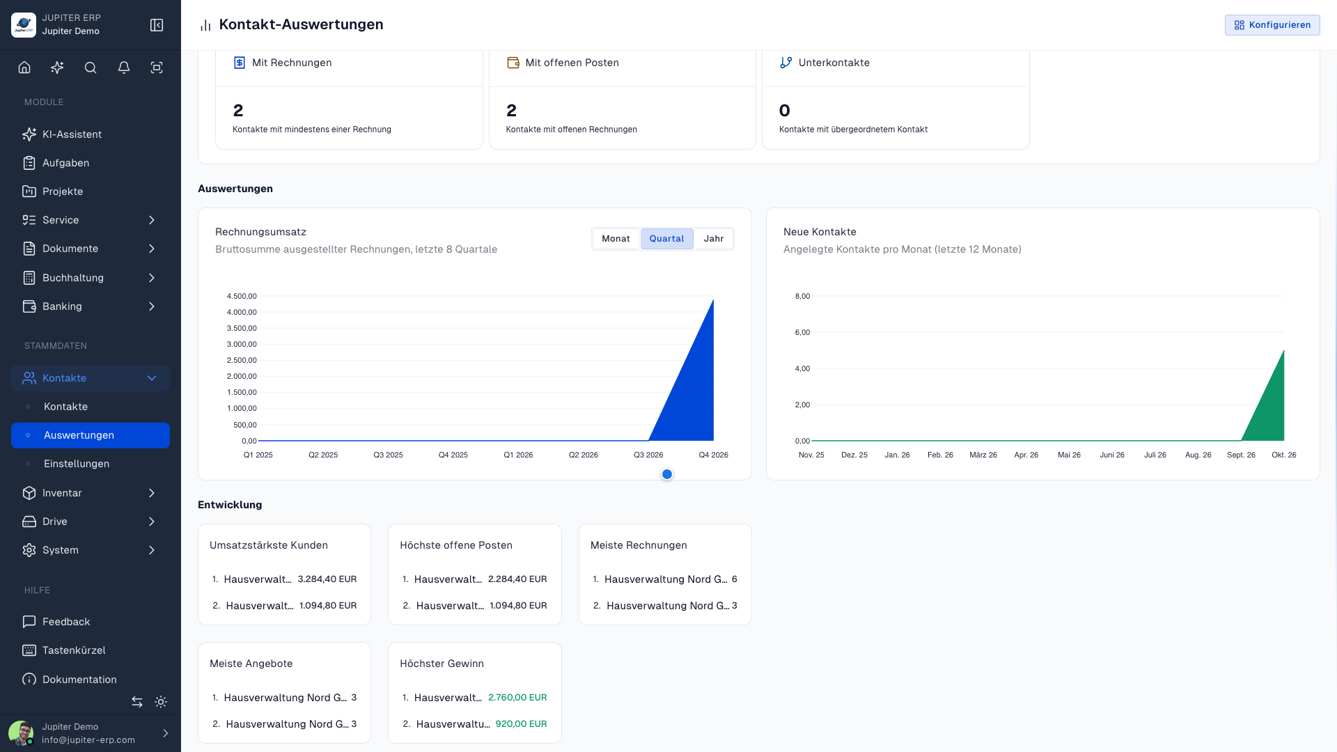Toggle light mode sun icon
Image resolution: width=1337 pixels, height=752 pixels.
pos(161,702)
